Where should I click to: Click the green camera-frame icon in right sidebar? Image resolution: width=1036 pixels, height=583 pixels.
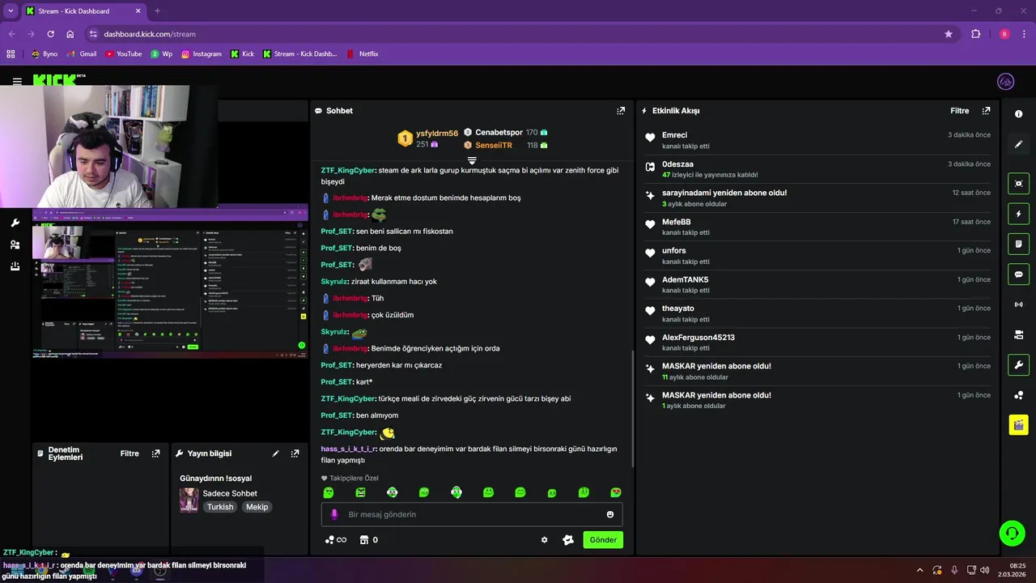coord(1018,184)
